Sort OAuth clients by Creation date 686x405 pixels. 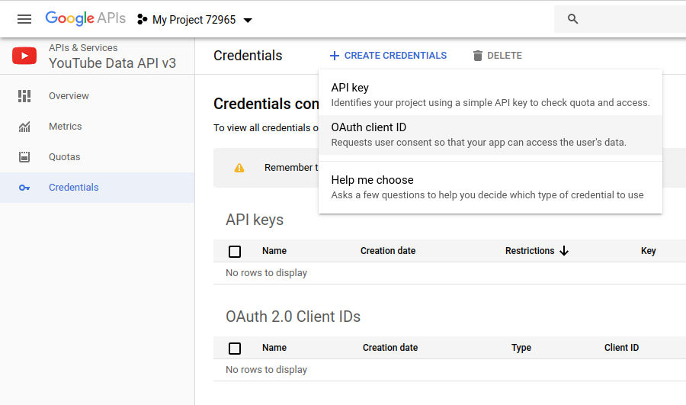click(x=390, y=348)
